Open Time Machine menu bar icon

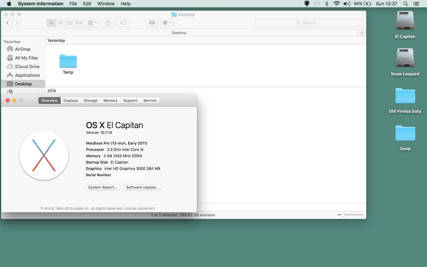pyautogui.click(x=317, y=4)
